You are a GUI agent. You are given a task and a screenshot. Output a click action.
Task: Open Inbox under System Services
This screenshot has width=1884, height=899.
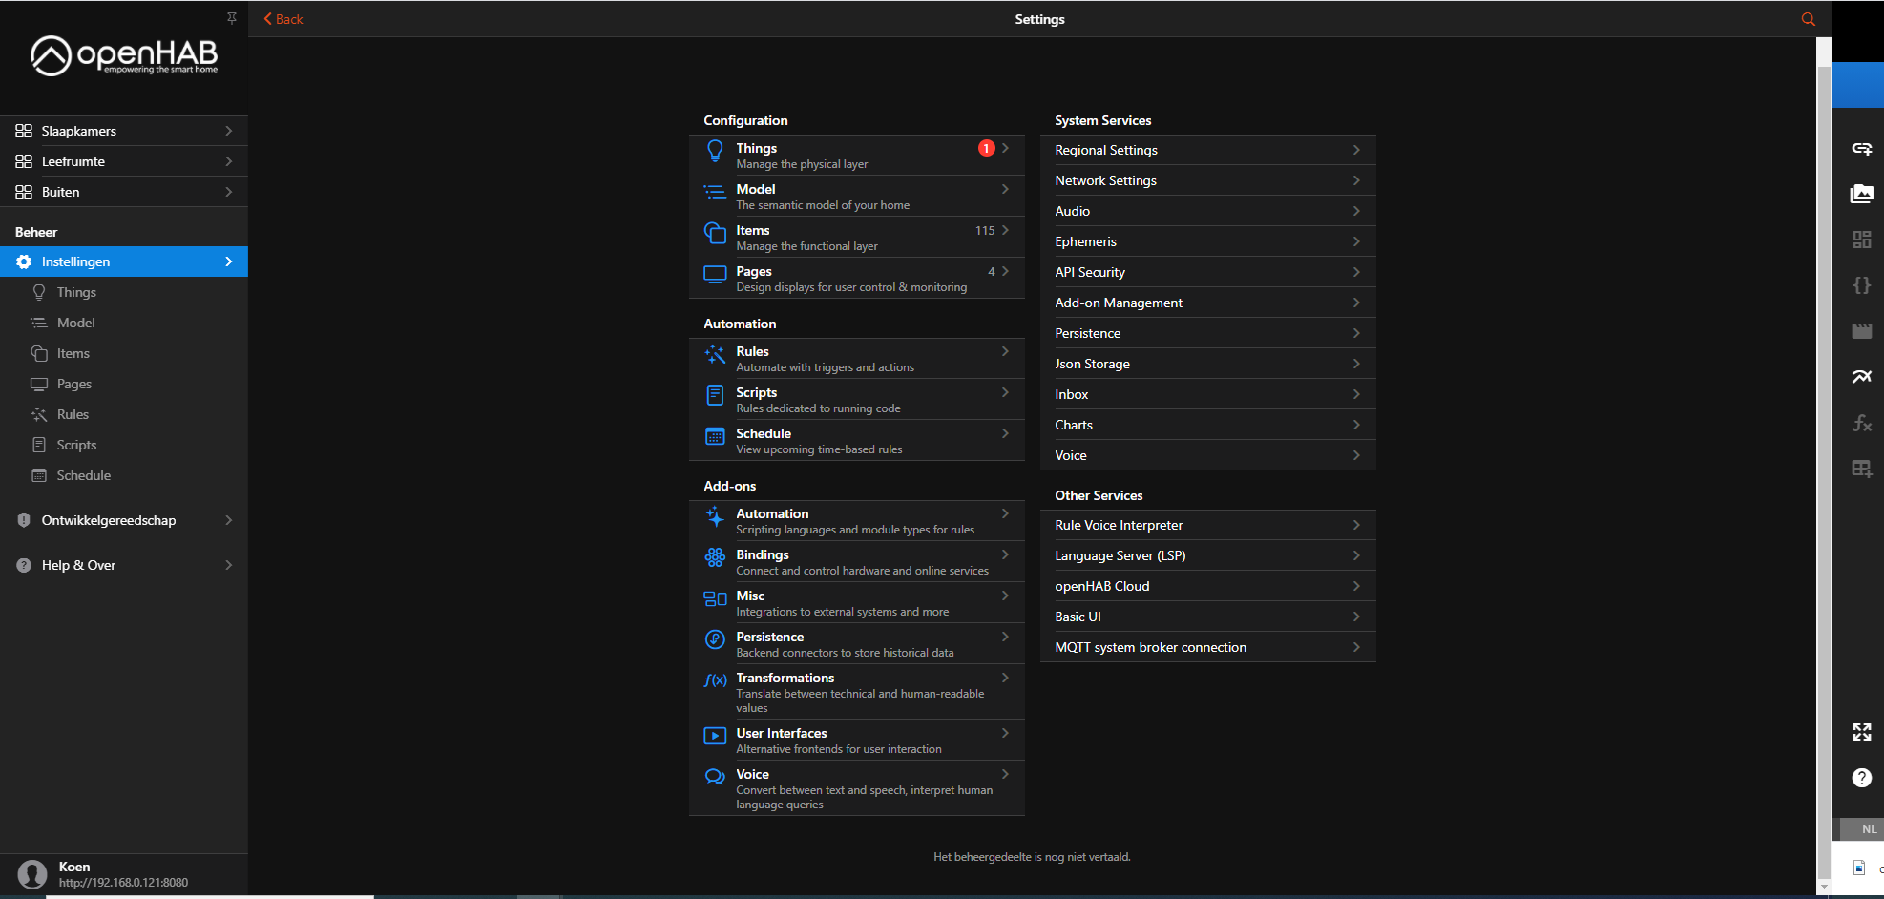coord(1207,394)
